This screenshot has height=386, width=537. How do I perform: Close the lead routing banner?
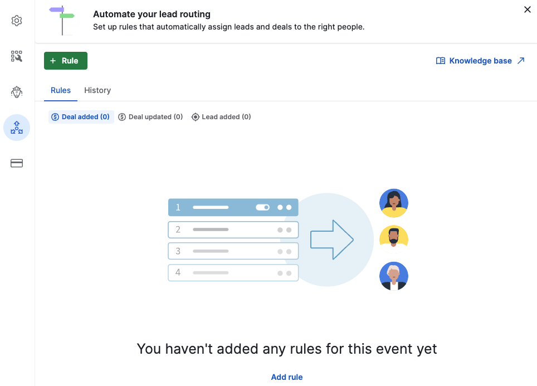(528, 9)
